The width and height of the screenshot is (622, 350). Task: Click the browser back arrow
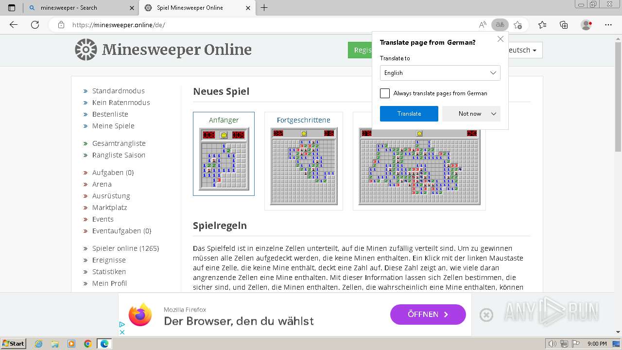[14, 25]
